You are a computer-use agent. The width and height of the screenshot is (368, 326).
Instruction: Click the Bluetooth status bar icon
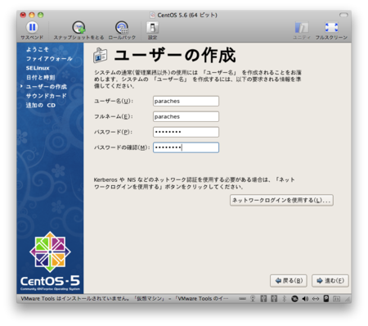(285, 299)
